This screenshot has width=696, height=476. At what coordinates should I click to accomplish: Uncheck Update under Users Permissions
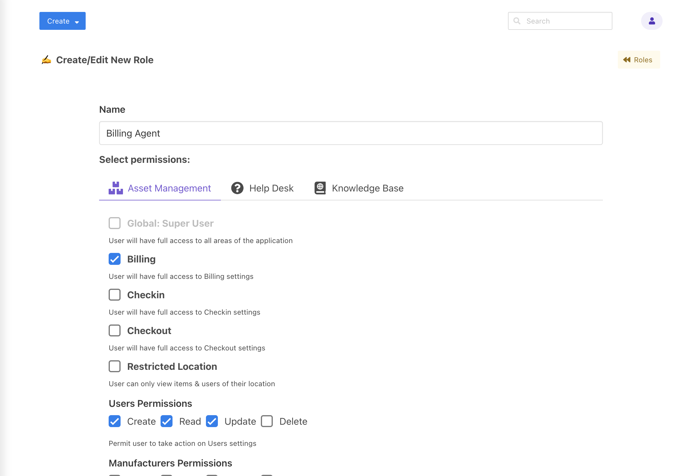(x=212, y=421)
